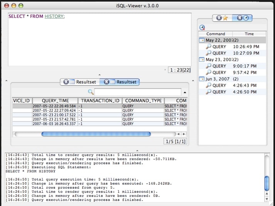This screenshot has height=206, width=275.
Task: Click the VICE_ID column header
Action: coord(22,101)
